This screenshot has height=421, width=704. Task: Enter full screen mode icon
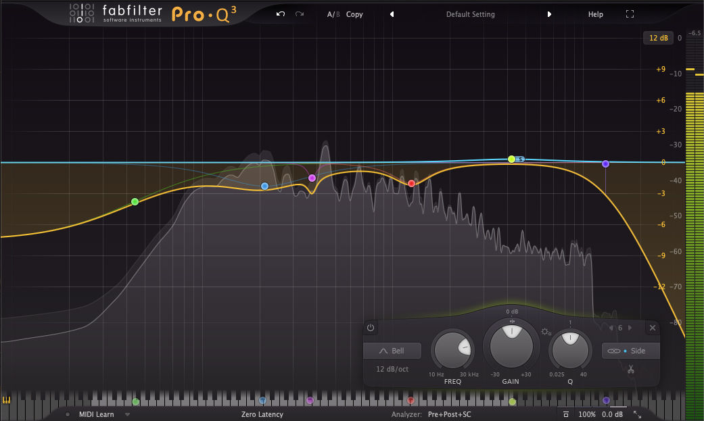630,14
